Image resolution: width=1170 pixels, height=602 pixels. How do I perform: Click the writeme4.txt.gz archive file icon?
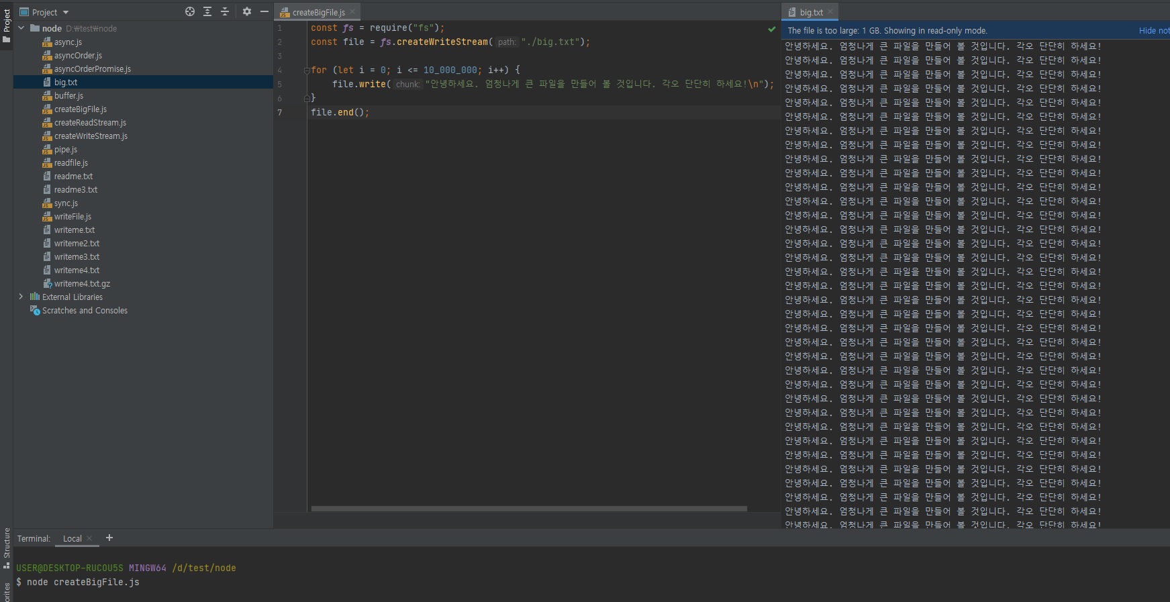(47, 284)
